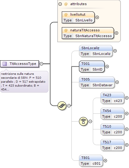Viewport: 129px width, 168px height.
Task: Click the c200 type of T454
Action: (118, 116)
